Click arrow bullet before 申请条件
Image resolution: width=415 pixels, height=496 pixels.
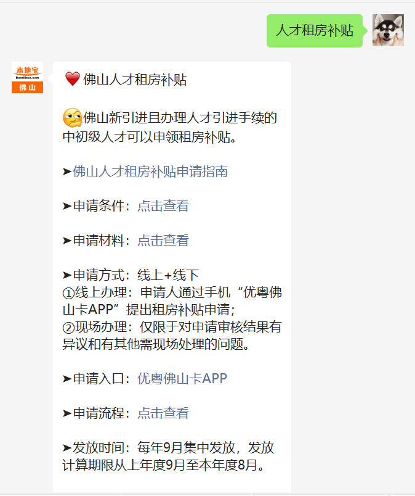(x=67, y=206)
